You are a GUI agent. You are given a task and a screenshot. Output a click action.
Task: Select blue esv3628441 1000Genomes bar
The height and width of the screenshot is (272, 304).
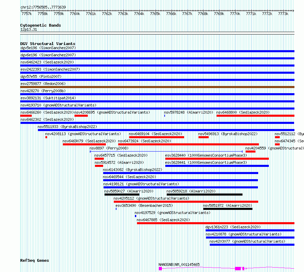[x=217, y=166]
